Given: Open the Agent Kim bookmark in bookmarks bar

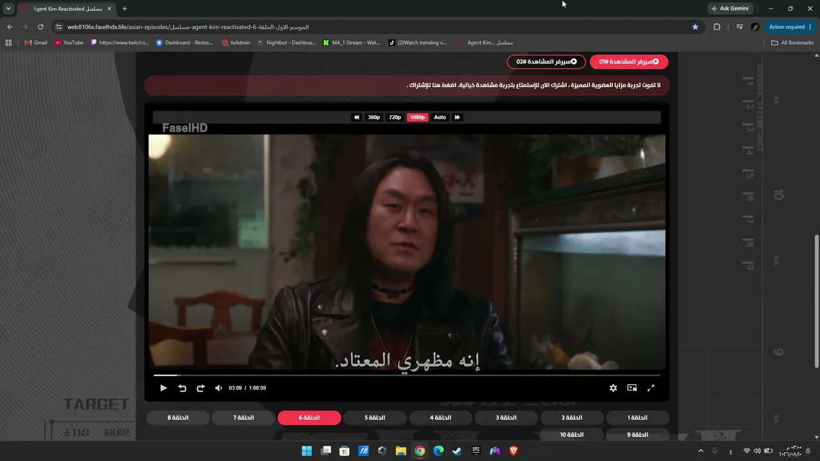Looking at the screenshot, I should (x=484, y=43).
